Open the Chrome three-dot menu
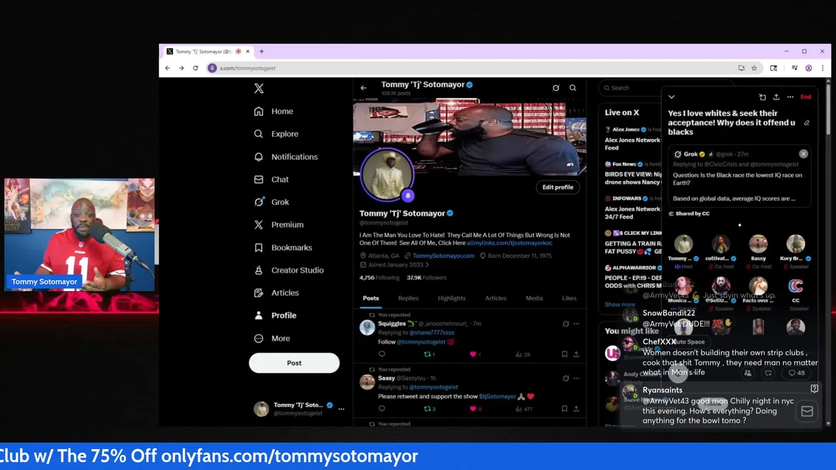 (822, 68)
